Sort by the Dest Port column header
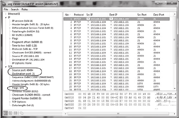The width and height of the screenshot is (179, 118). click(x=159, y=15)
